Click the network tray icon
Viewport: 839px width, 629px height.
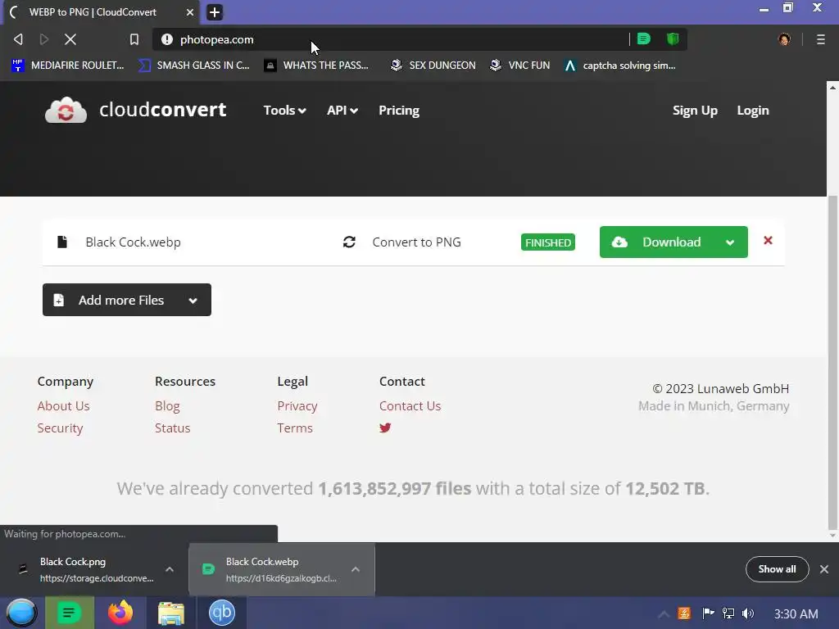[728, 613]
